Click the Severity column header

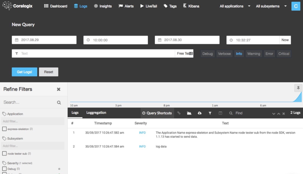coord(141,123)
